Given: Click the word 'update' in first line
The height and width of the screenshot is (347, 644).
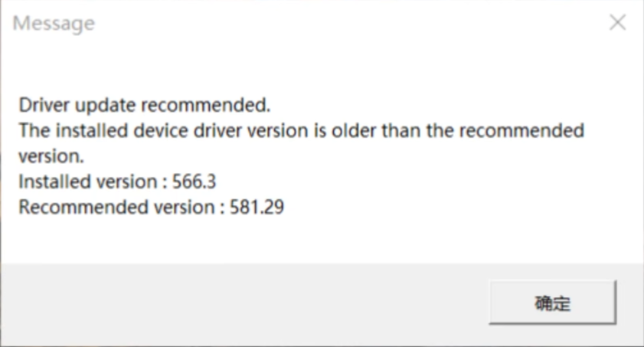Looking at the screenshot, I should tap(99, 104).
